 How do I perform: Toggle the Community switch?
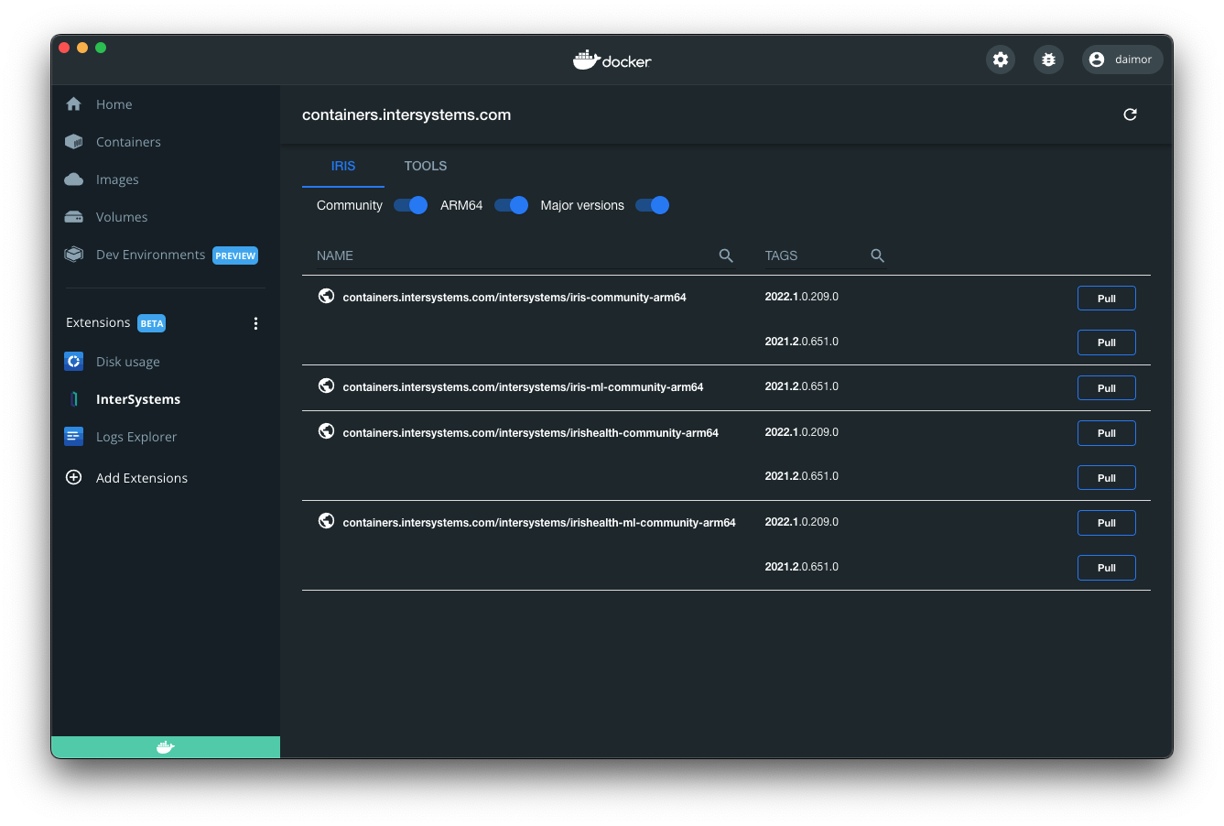[x=411, y=205]
